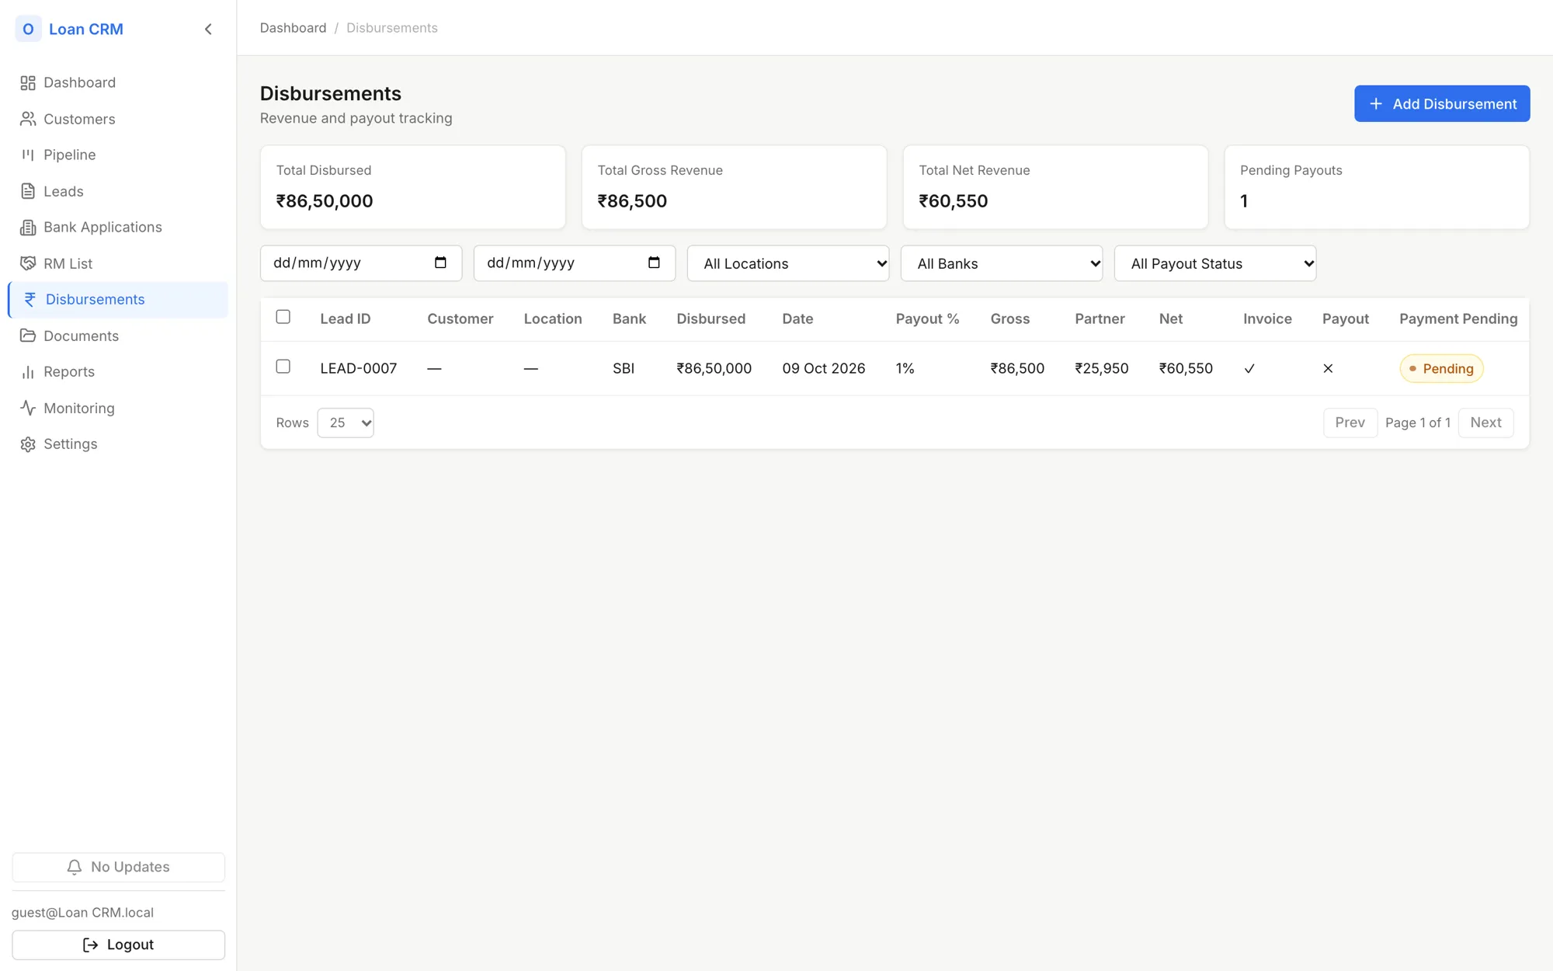Click the Total Net Revenue card
The width and height of the screenshot is (1553, 971).
pos(1055,187)
